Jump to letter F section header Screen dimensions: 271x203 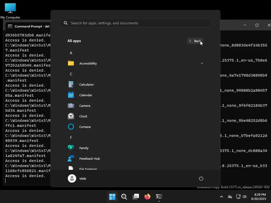(x=71, y=137)
